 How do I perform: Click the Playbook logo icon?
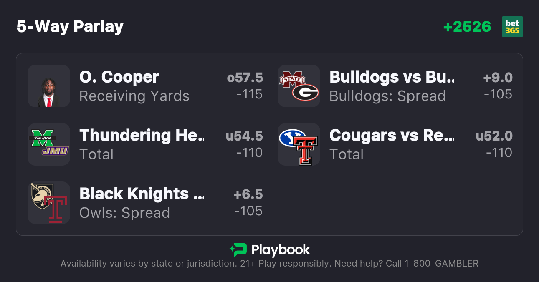tap(238, 250)
